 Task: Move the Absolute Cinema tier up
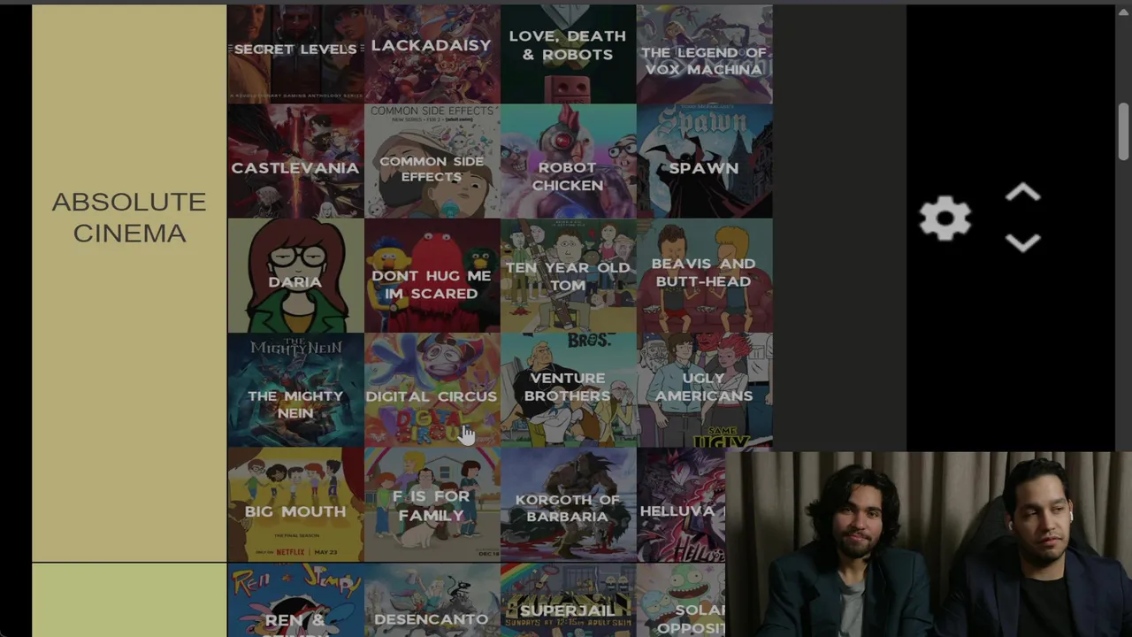coord(1023,193)
